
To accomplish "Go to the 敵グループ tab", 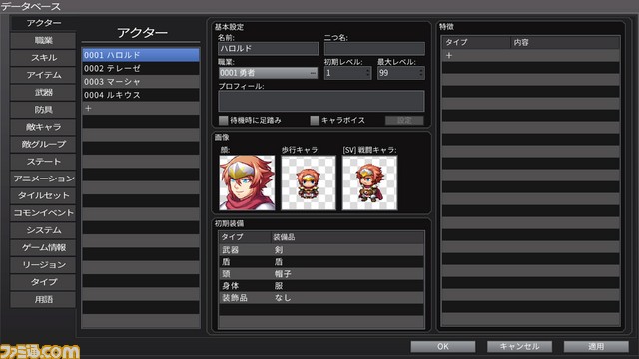I will pyautogui.click(x=43, y=144).
